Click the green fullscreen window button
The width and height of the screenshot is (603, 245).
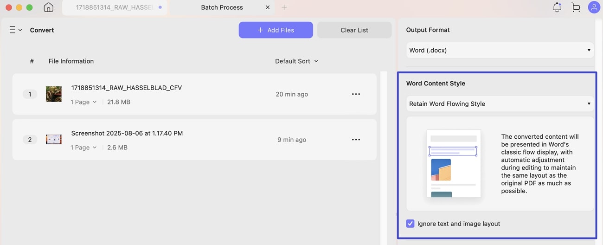(29, 7)
